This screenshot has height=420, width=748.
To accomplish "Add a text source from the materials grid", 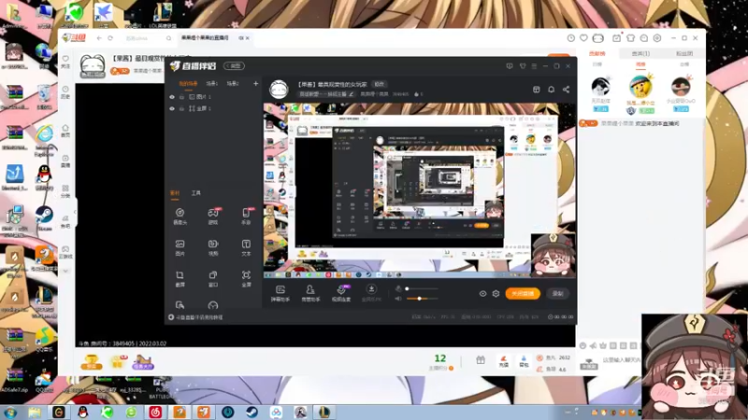I will pyautogui.click(x=246, y=247).
